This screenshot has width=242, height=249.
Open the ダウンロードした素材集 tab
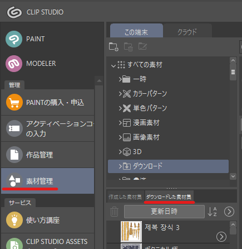click(169, 197)
